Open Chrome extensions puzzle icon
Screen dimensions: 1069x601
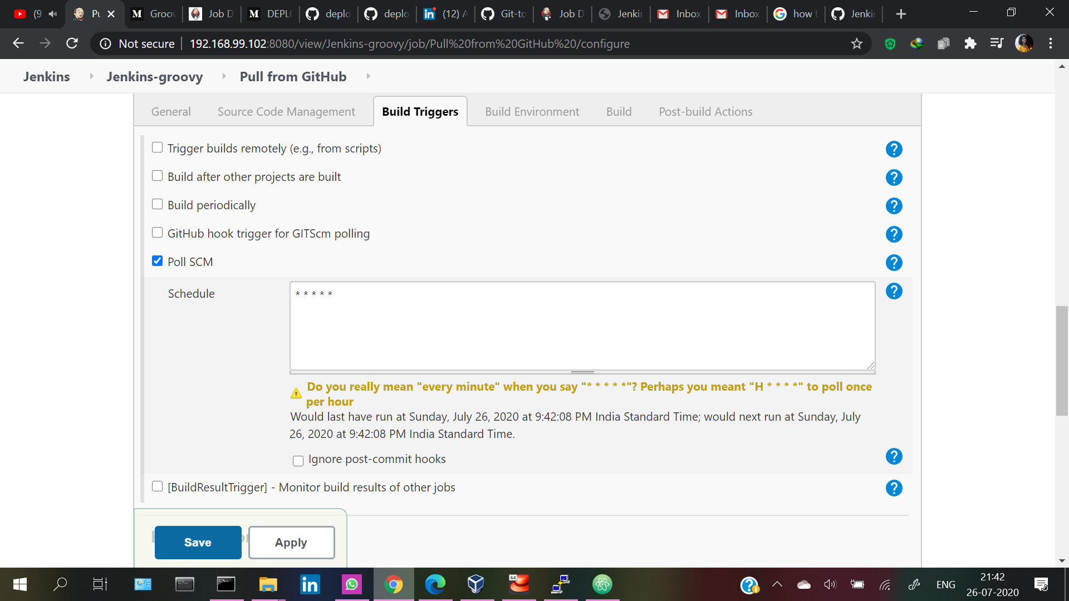click(x=970, y=43)
